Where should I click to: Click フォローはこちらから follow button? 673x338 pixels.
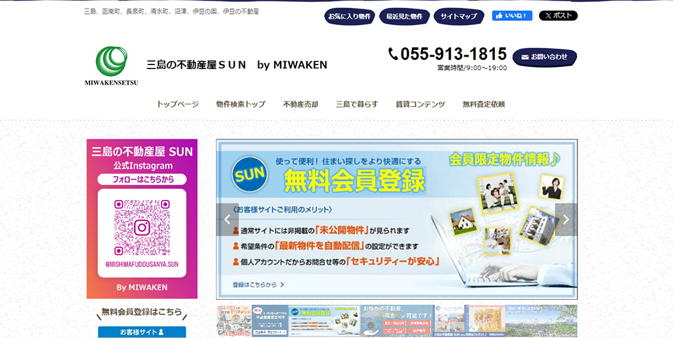[142, 180]
